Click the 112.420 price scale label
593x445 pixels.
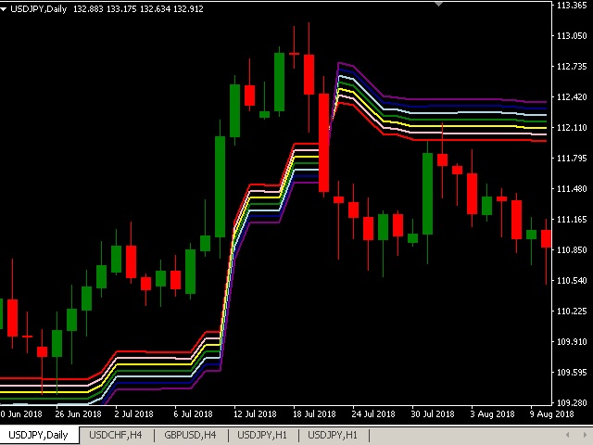[x=572, y=96]
